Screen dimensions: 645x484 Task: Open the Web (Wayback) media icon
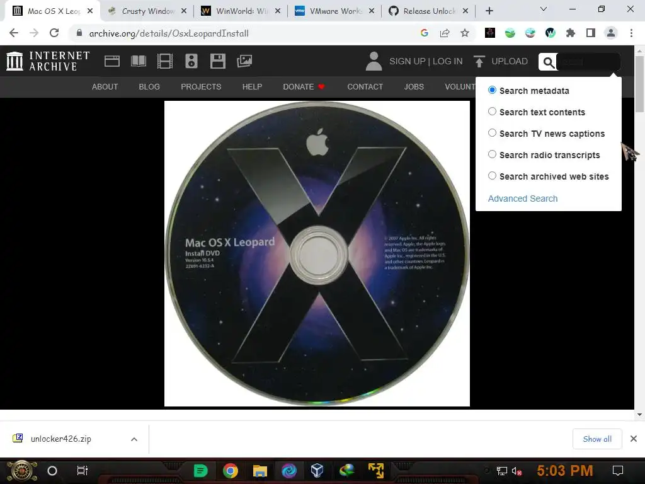(112, 61)
